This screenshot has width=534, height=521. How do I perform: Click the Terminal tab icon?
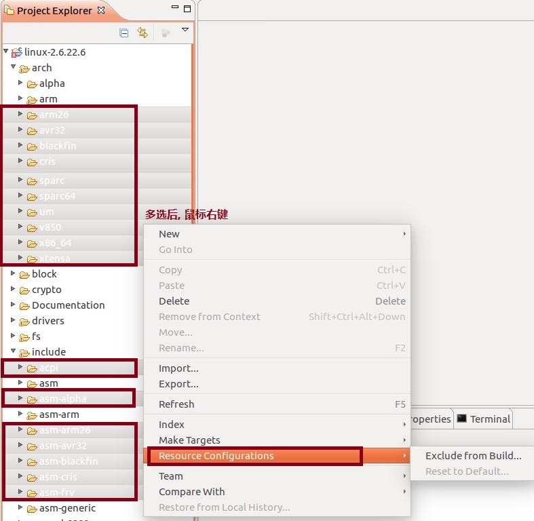[461, 419]
